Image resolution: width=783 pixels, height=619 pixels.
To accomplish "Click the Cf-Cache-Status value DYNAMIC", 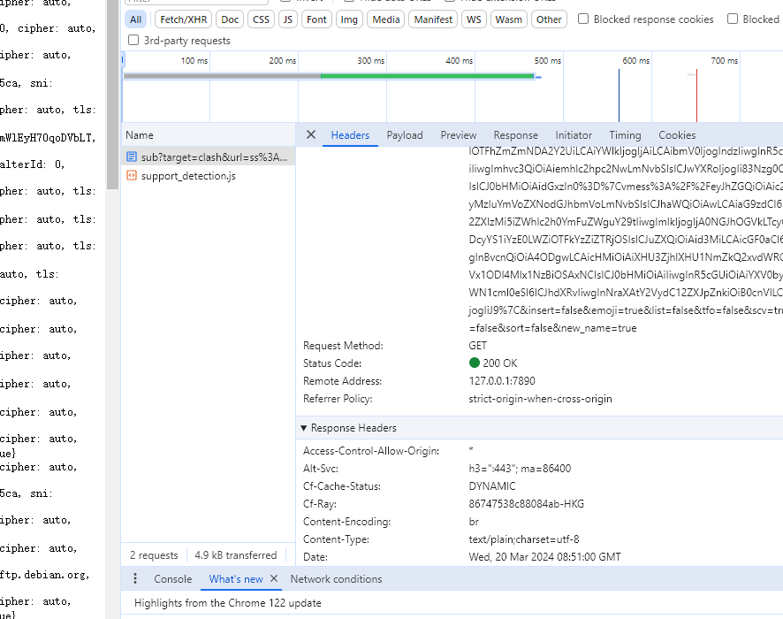I will tap(492, 486).
